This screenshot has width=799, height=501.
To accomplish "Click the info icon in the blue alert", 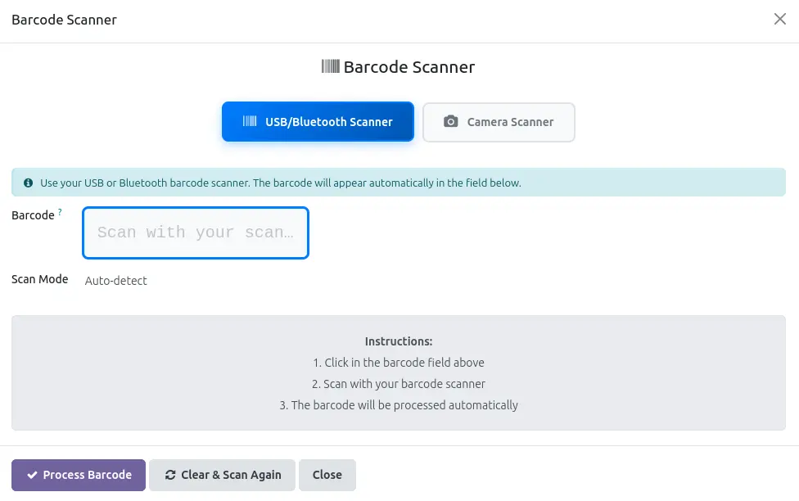I will click(29, 183).
